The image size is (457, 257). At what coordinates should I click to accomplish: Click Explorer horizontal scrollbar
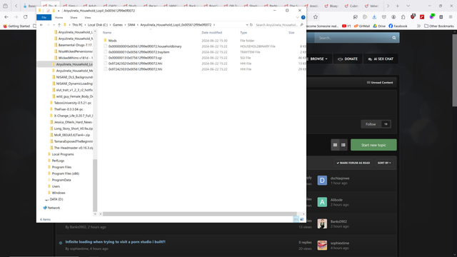pos(200,214)
